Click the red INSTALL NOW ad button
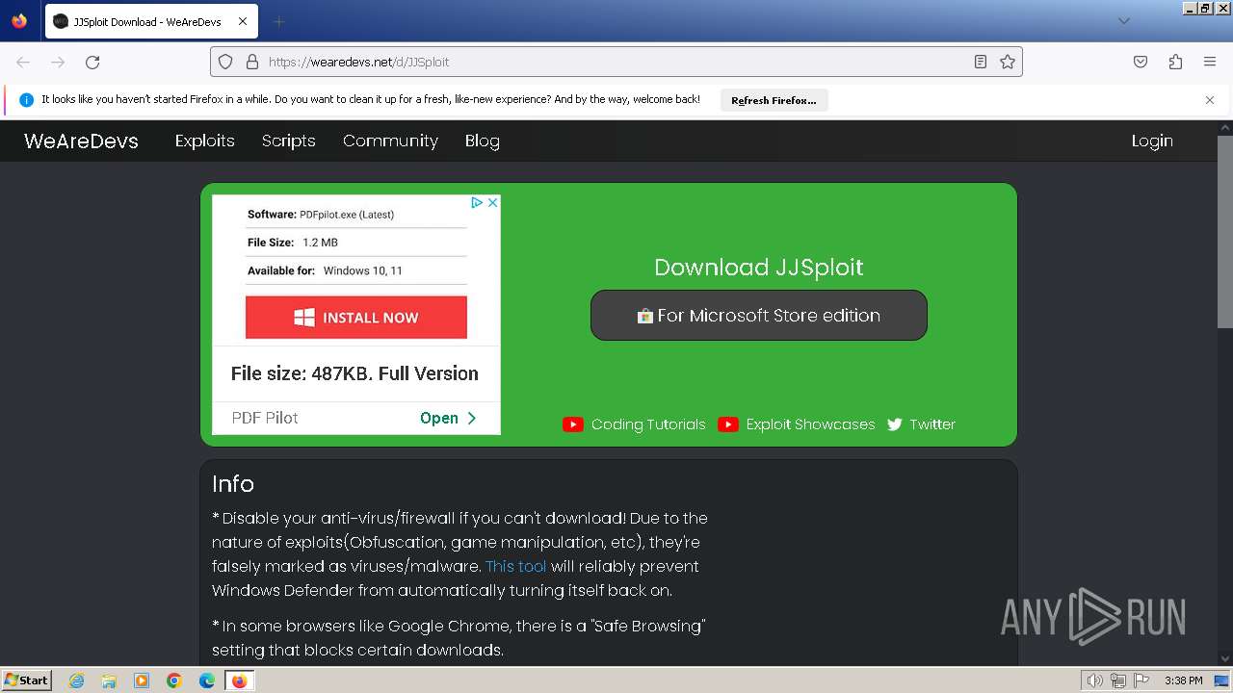The image size is (1233, 693). [356, 318]
